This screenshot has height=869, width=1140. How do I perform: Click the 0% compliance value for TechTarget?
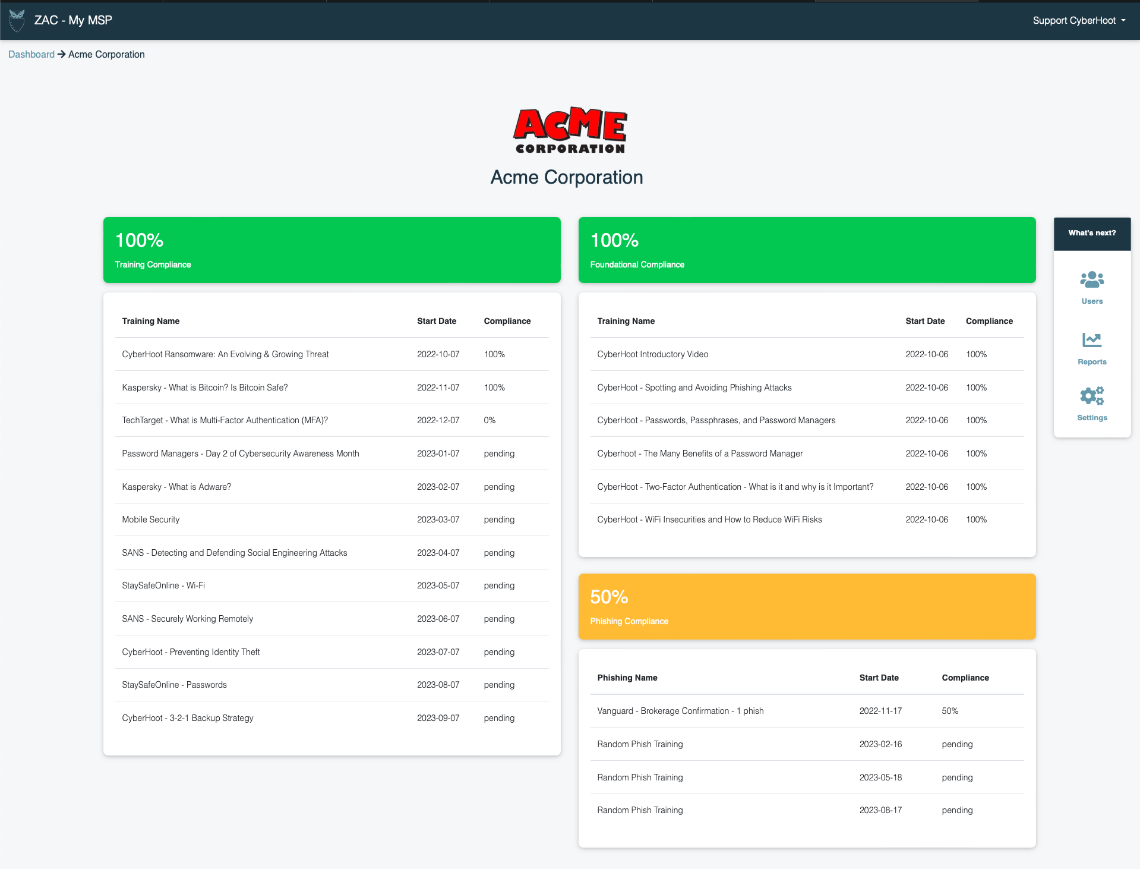(490, 420)
